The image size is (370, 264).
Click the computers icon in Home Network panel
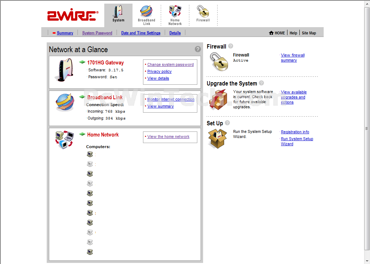(x=64, y=139)
